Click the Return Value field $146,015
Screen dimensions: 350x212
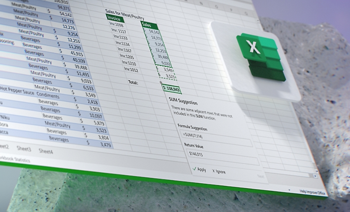223,157
